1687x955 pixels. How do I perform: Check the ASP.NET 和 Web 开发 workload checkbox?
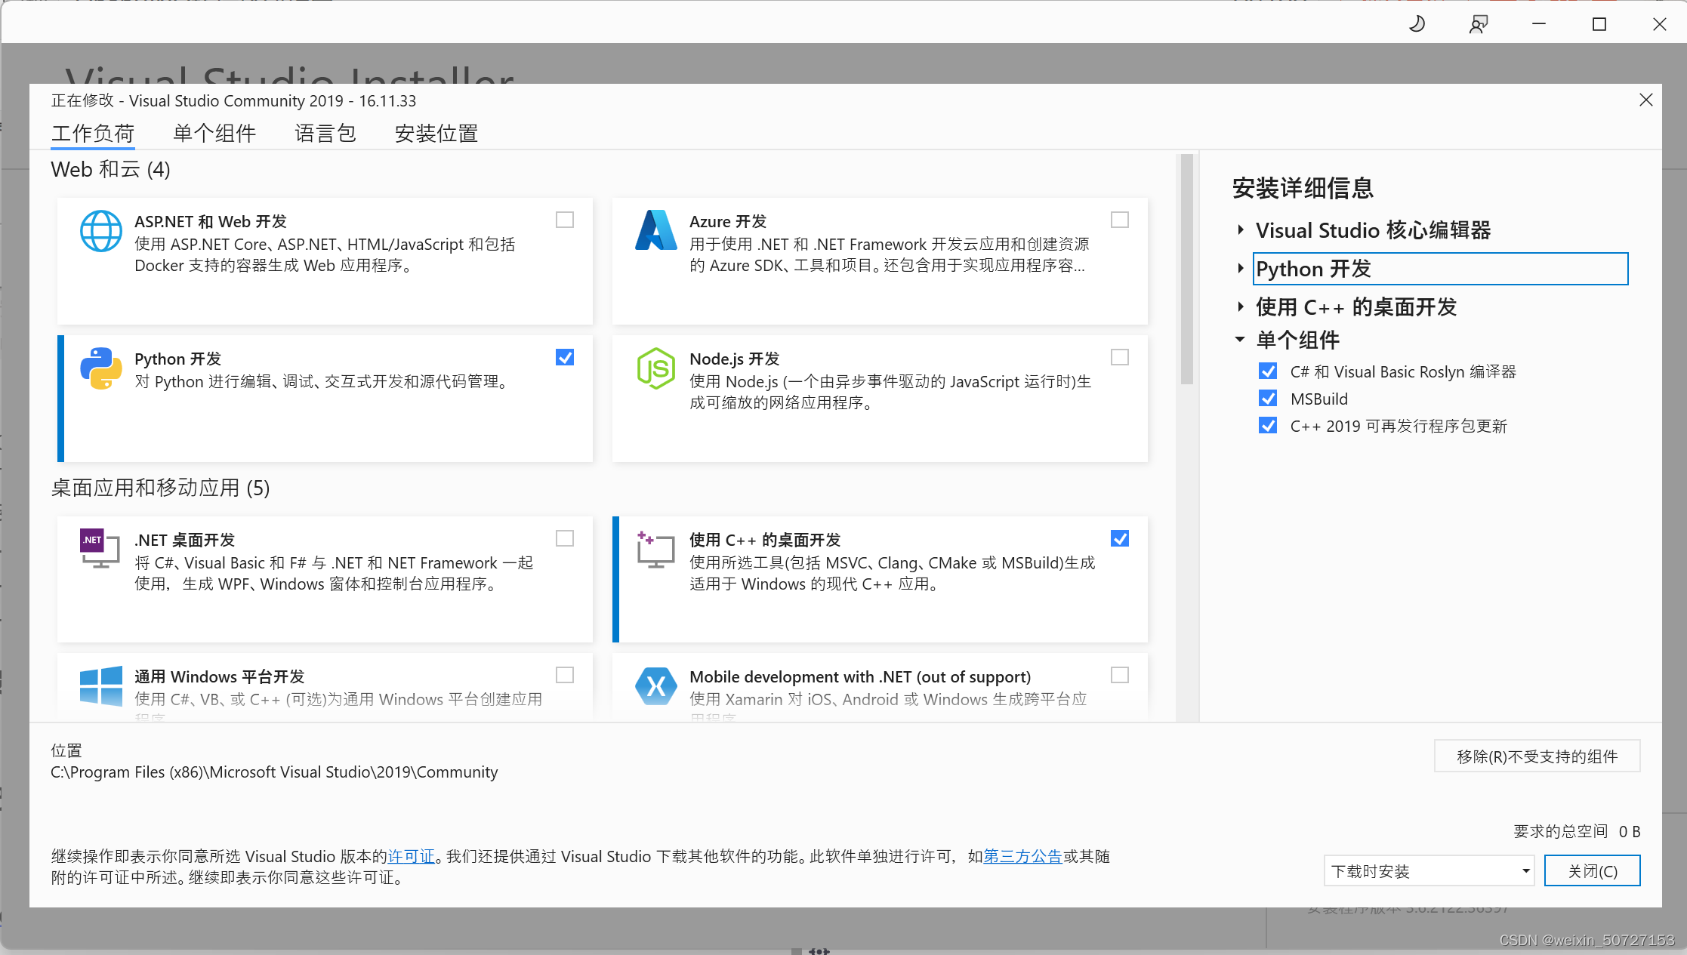pos(565,220)
